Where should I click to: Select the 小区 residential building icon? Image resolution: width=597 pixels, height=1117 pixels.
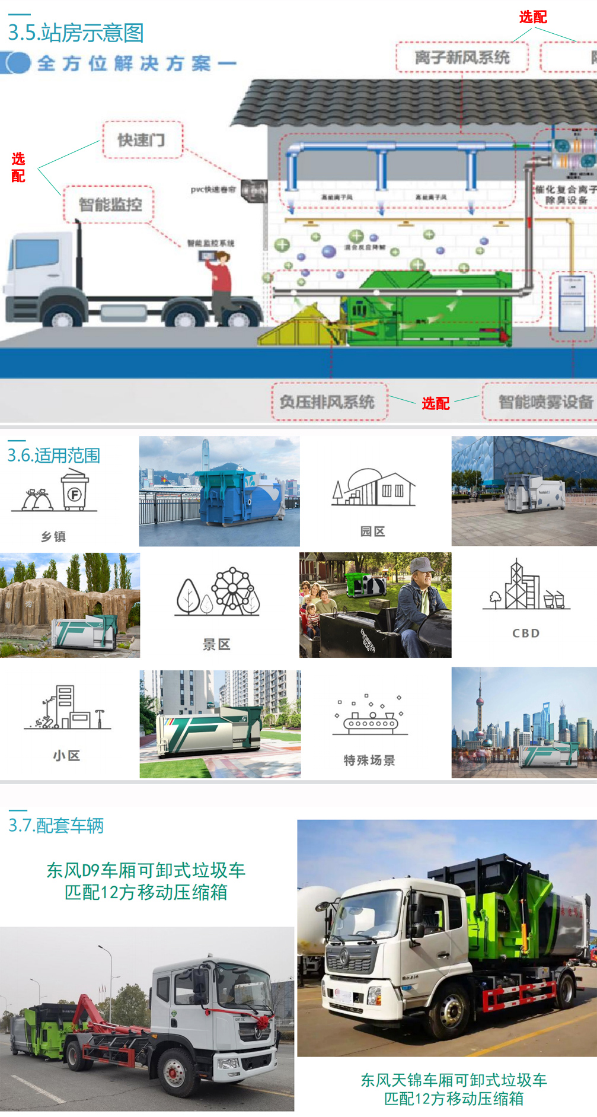[x=67, y=708]
